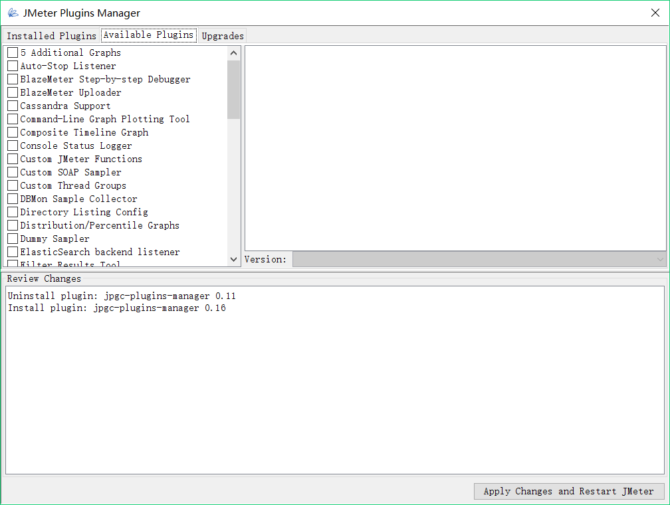Select the Auto-Stop Listener plugin name

(x=68, y=66)
